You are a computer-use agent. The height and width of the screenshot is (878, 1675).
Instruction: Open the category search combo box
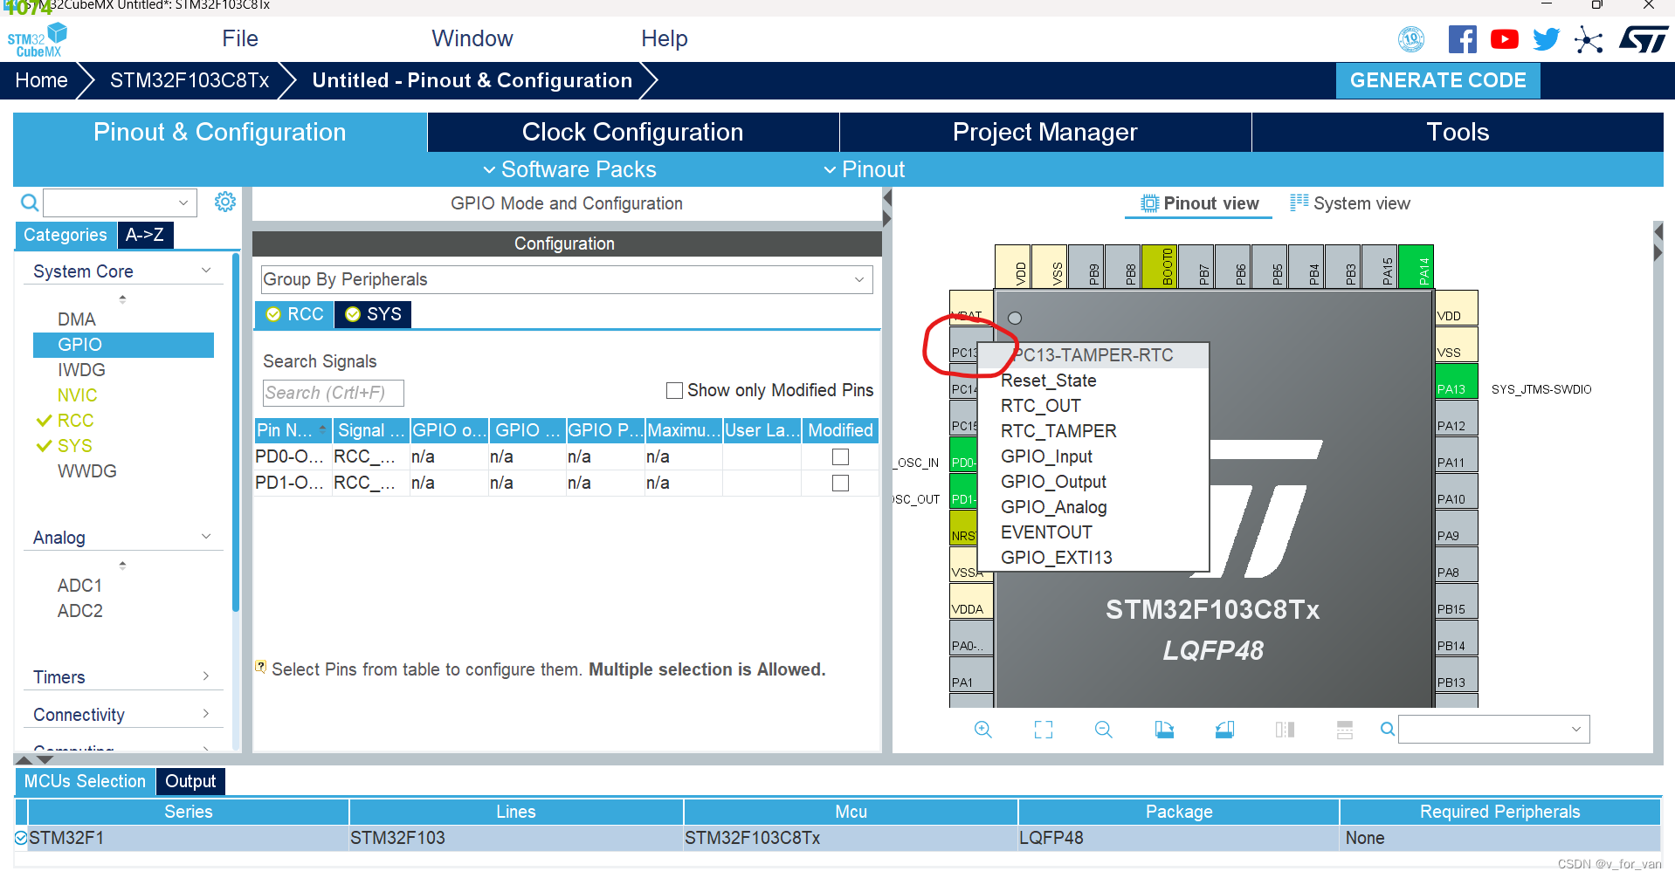click(121, 202)
